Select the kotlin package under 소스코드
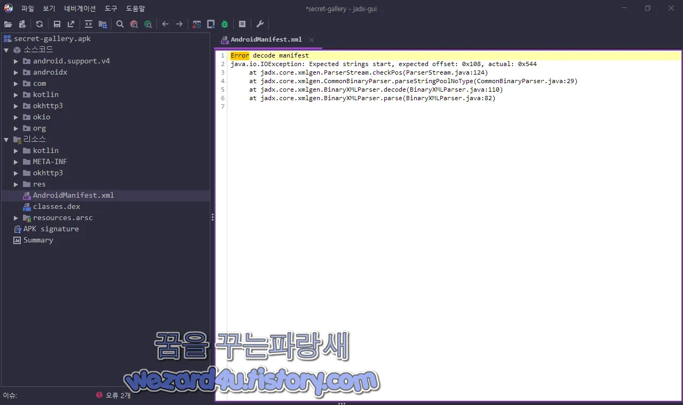 coord(46,95)
